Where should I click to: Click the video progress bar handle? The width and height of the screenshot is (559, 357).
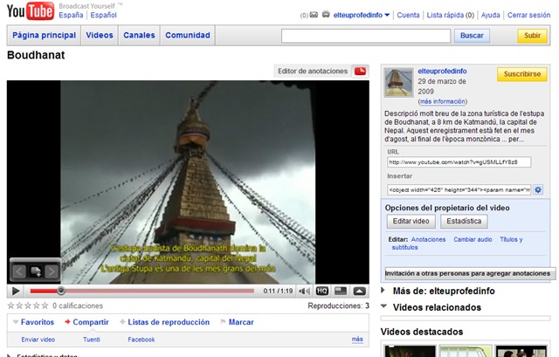coord(61,291)
